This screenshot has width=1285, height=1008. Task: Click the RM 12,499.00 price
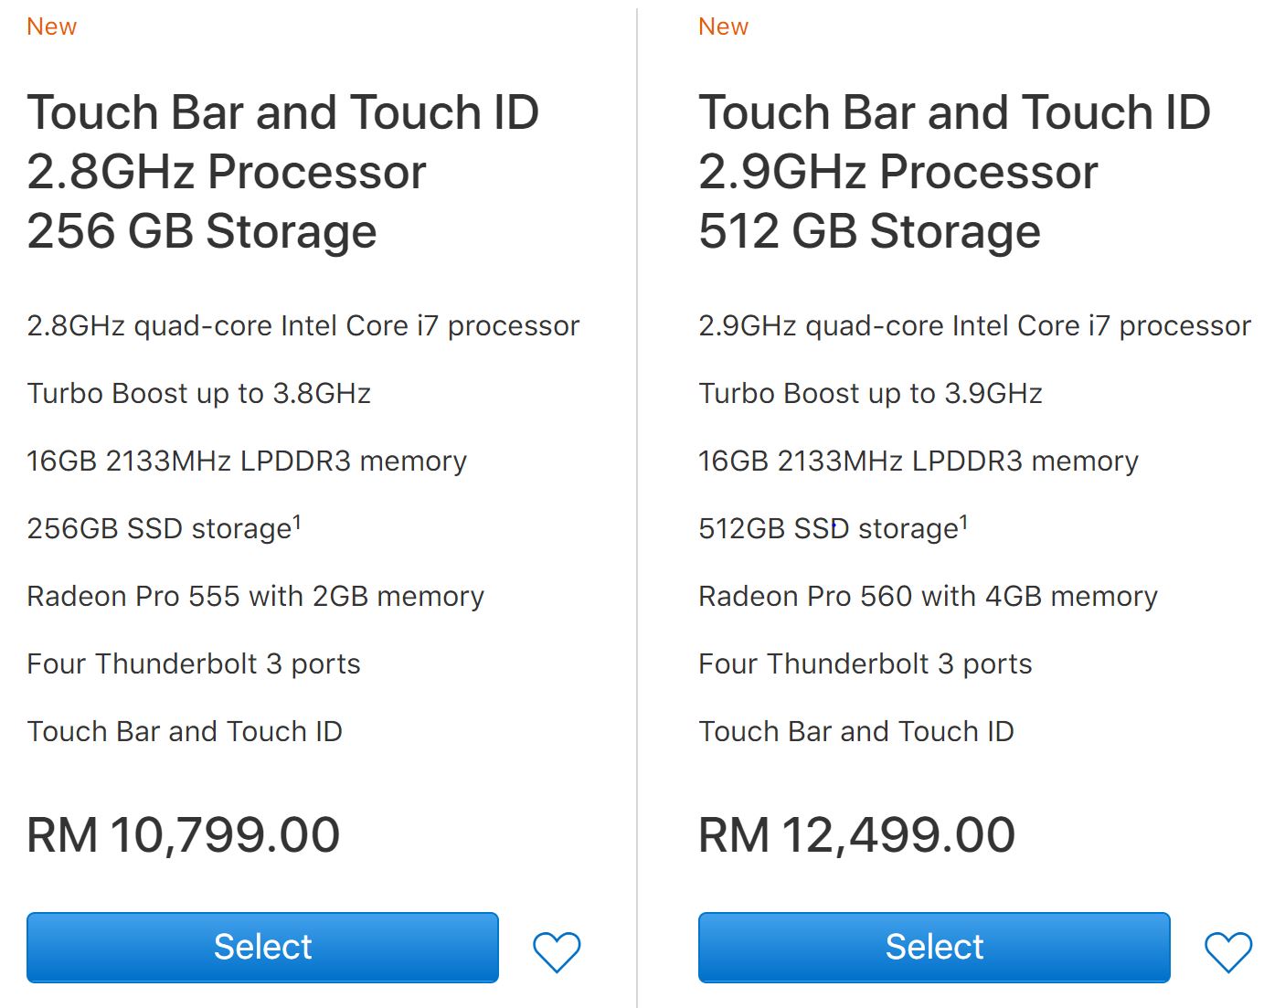(x=856, y=834)
